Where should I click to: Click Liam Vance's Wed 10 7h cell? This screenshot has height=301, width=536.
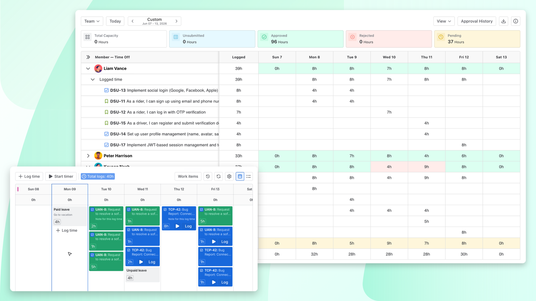coord(389,69)
